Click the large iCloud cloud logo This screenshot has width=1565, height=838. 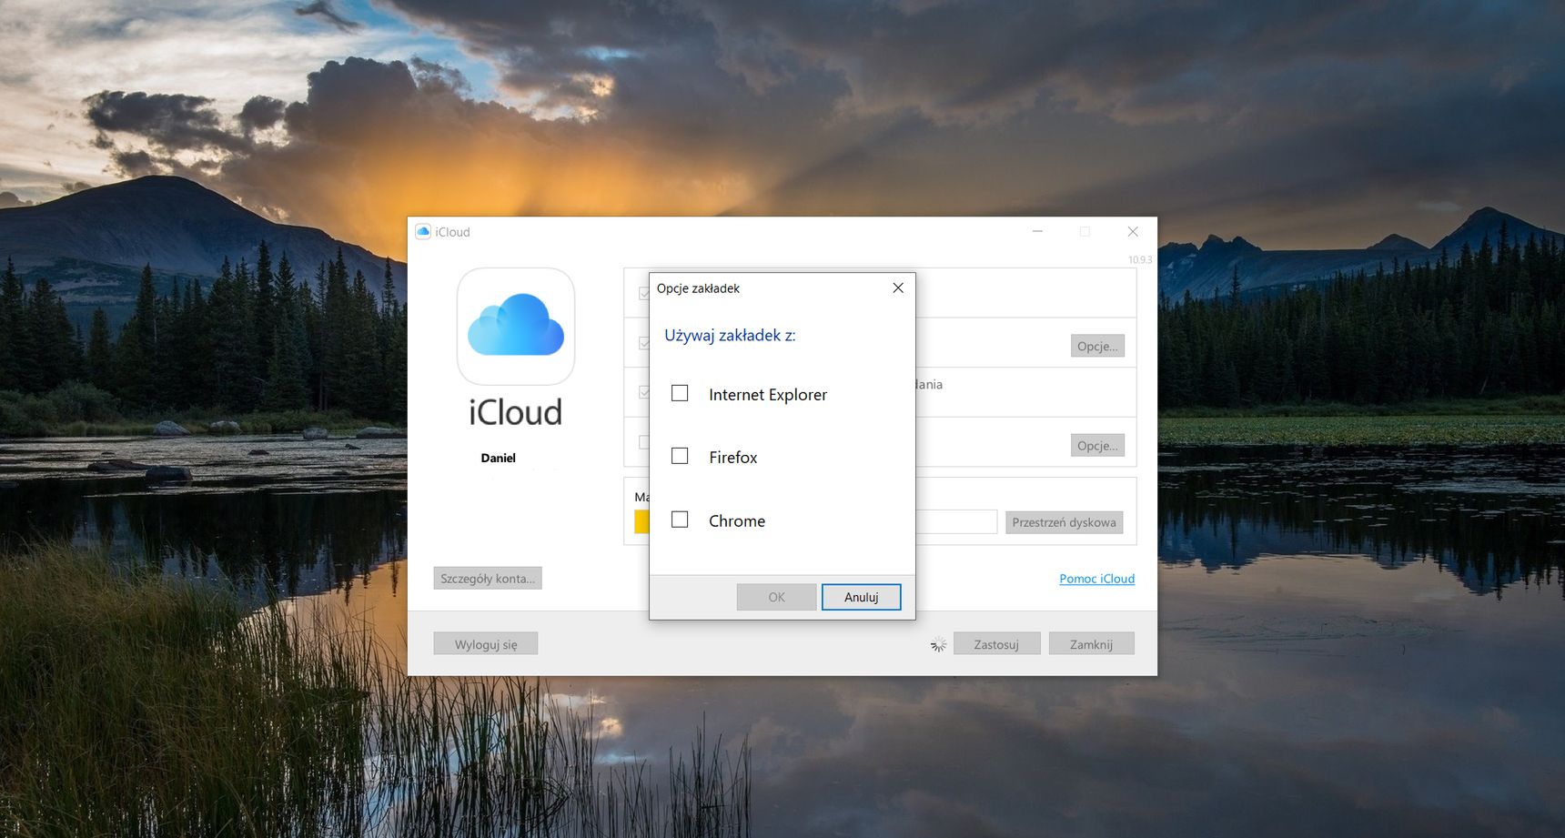pyautogui.click(x=516, y=326)
